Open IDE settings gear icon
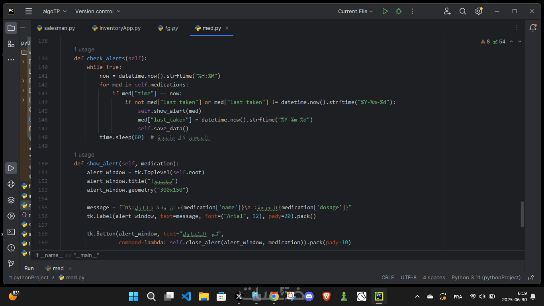 (x=479, y=11)
